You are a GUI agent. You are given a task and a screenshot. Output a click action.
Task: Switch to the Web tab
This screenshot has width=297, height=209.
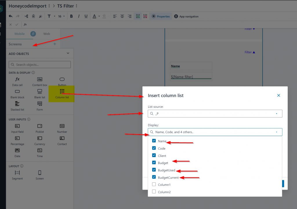coord(47,34)
